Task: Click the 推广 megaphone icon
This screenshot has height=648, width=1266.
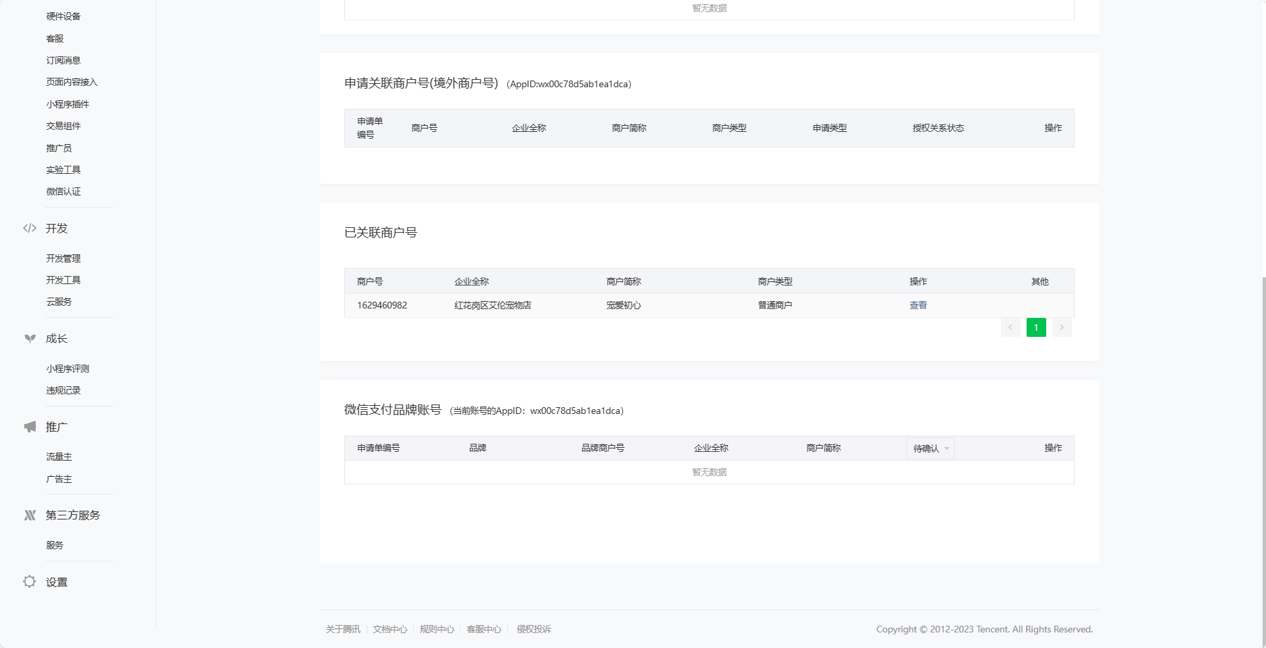Action: (x=30, y=427)
